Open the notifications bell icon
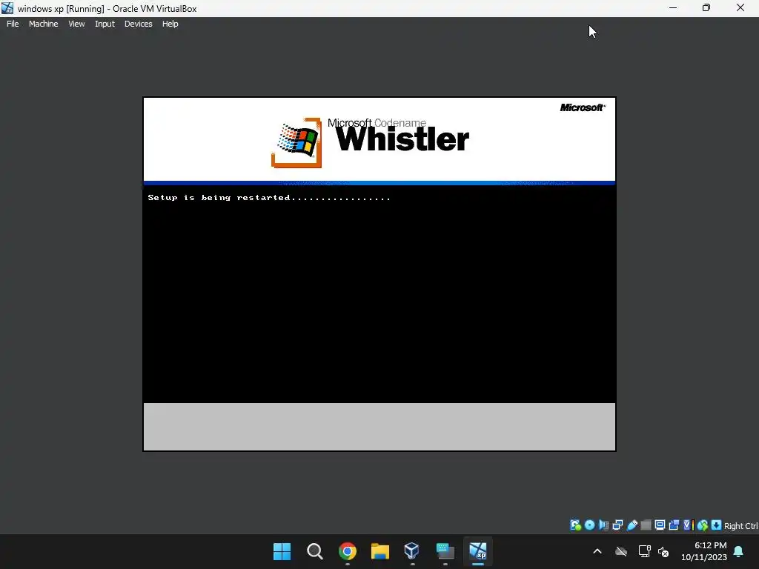 point(739,551)
